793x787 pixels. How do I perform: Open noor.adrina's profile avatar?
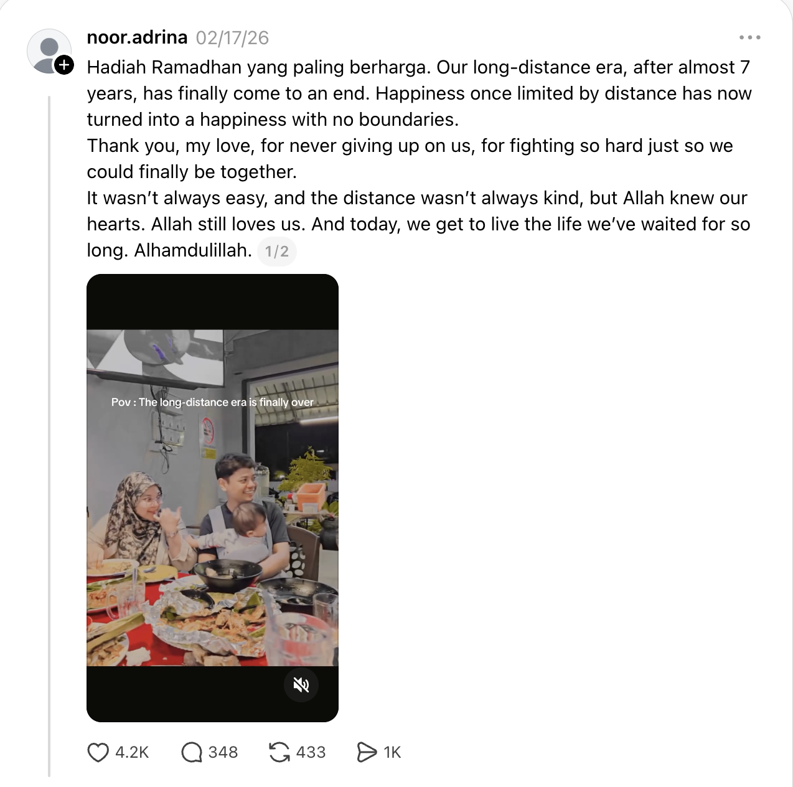[49, 51]
